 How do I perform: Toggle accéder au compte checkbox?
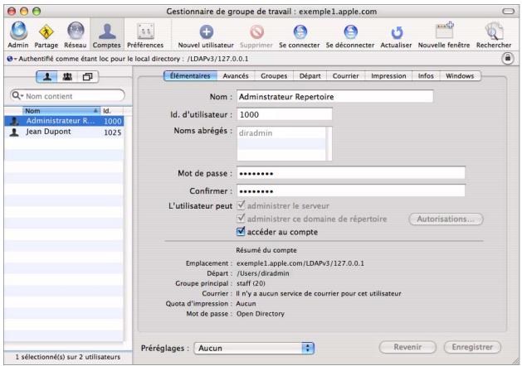[241, 231]
